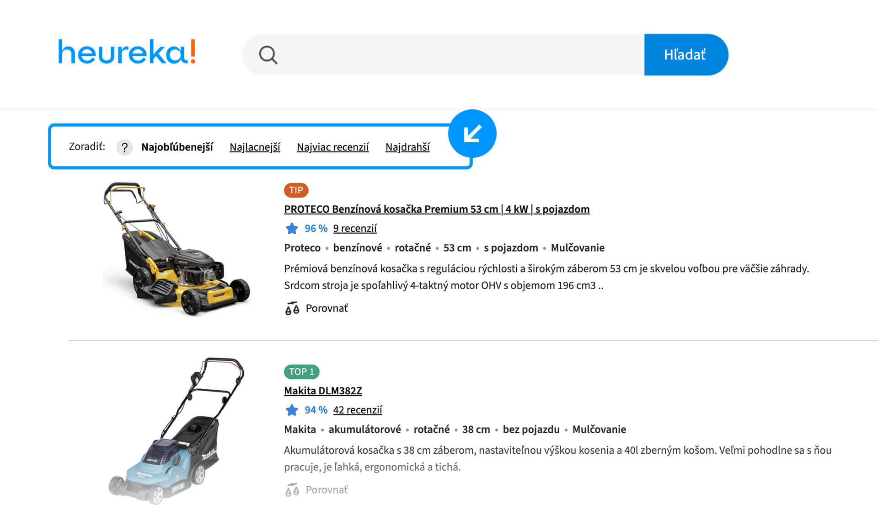Click the heureka! logo
The width and height of the screenshot is (878, 526).
(127, 52)
